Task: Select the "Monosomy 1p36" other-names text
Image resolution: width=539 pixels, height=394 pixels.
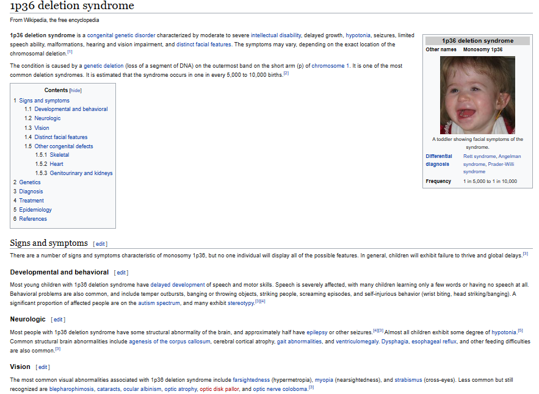Action: (x=483, y=49)
